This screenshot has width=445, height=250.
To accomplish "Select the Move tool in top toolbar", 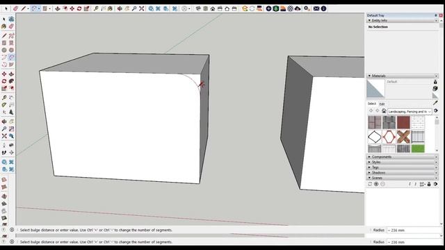I will tap(72, 9).
